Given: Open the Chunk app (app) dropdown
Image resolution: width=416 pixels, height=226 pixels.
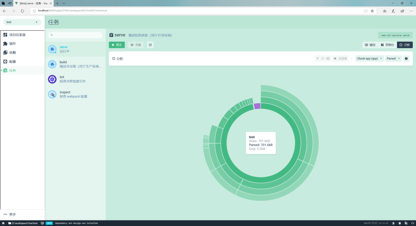Looking at the screenshot, I should point(369,58).
